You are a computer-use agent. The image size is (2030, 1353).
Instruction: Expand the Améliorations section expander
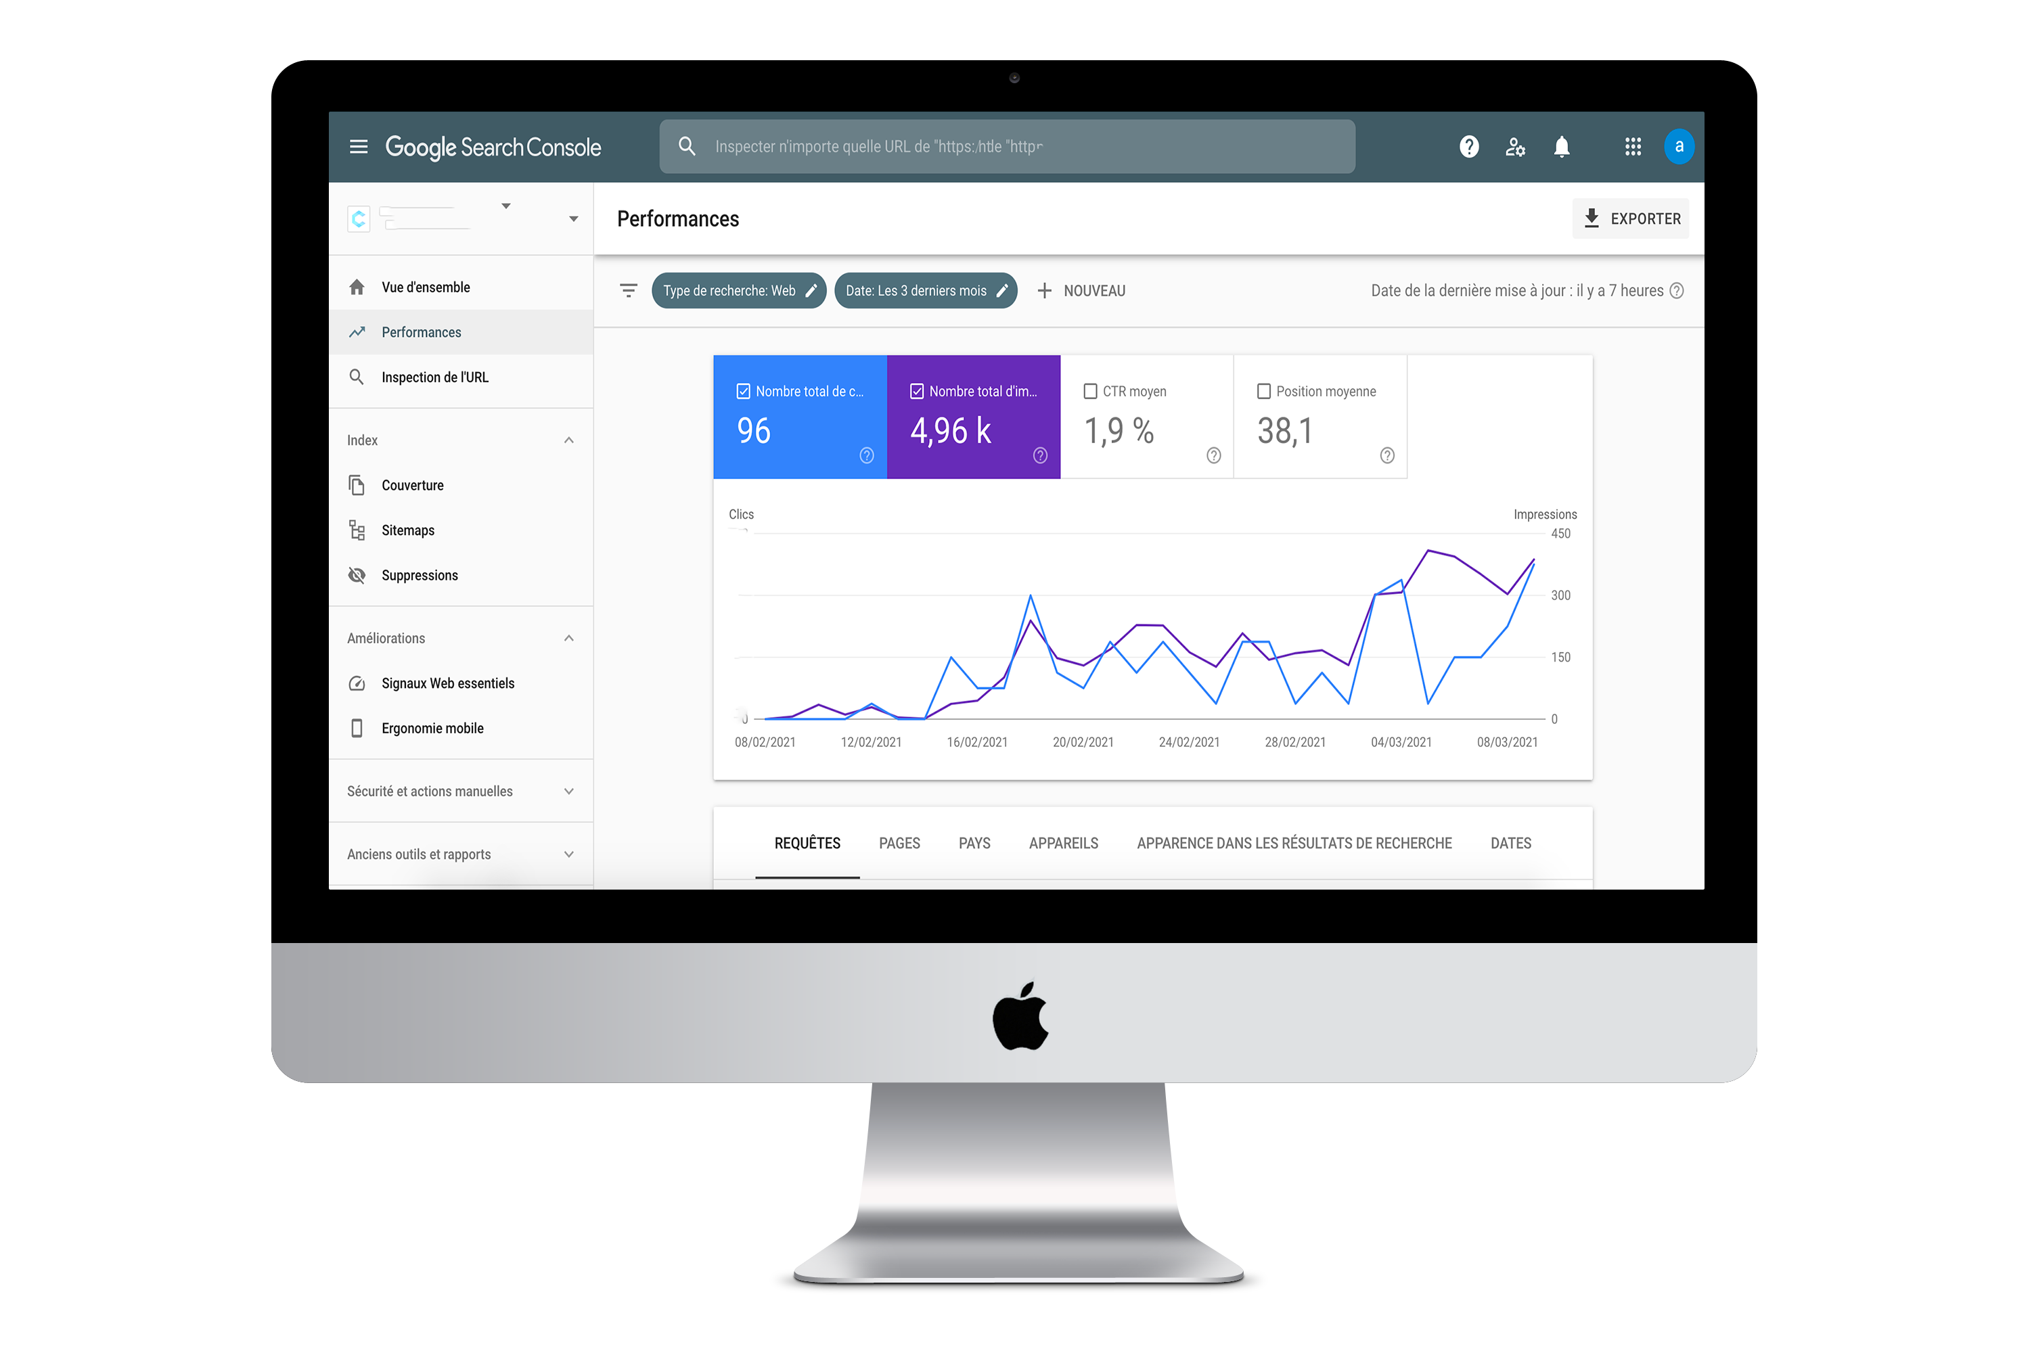click(x=571, y=637)
